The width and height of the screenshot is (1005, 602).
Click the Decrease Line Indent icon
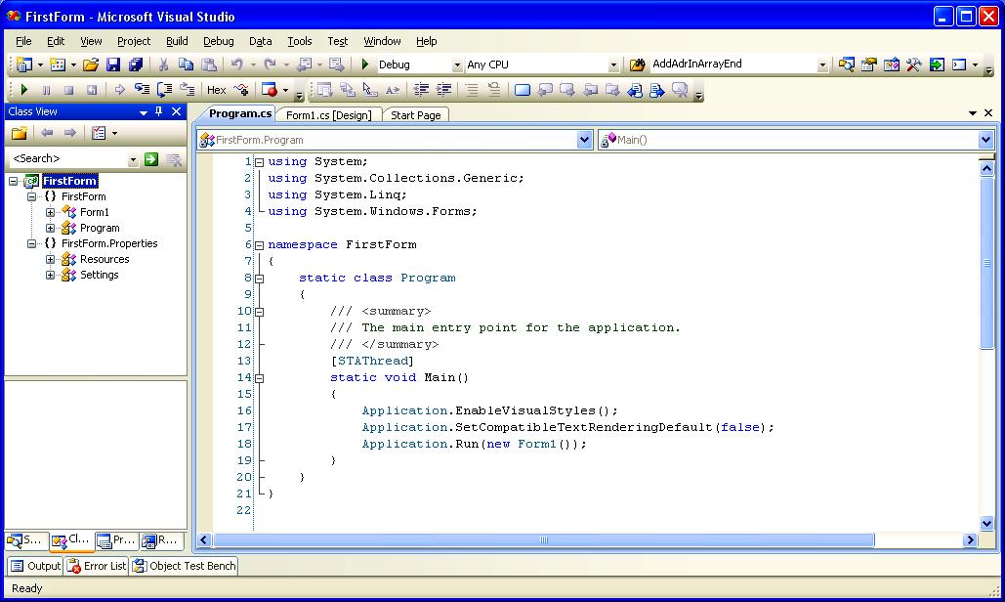(x=421, y=90)
